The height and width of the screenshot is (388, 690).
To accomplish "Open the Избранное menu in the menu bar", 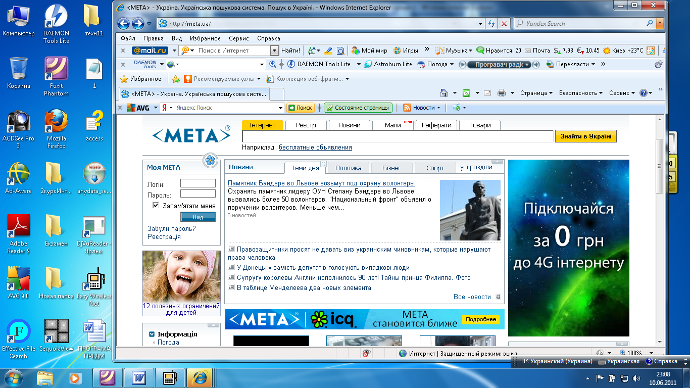I will [205, 38].
